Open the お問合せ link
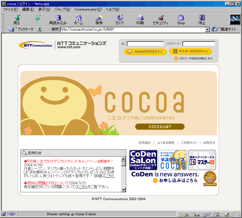The width and height of the screenshot is (242, 218). 209,143
